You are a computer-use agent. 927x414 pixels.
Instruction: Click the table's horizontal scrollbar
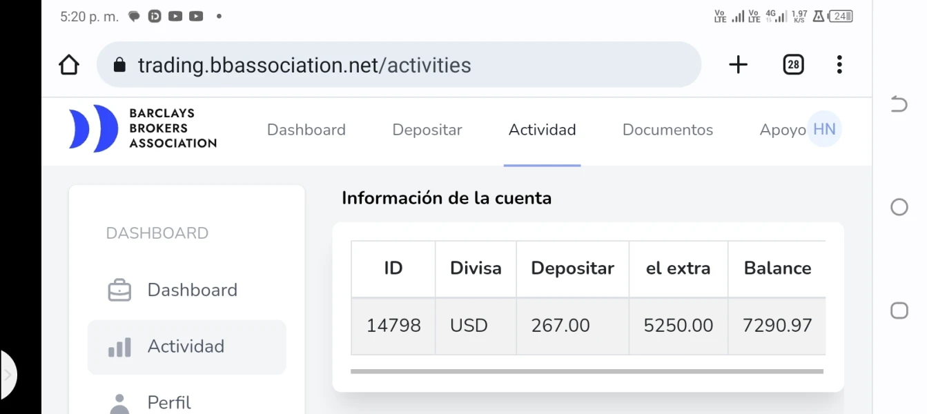click(587, 371)
